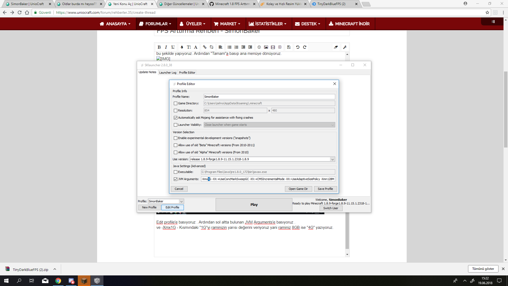
Task: Enable the Resolution checkbox
Action: 175,111
